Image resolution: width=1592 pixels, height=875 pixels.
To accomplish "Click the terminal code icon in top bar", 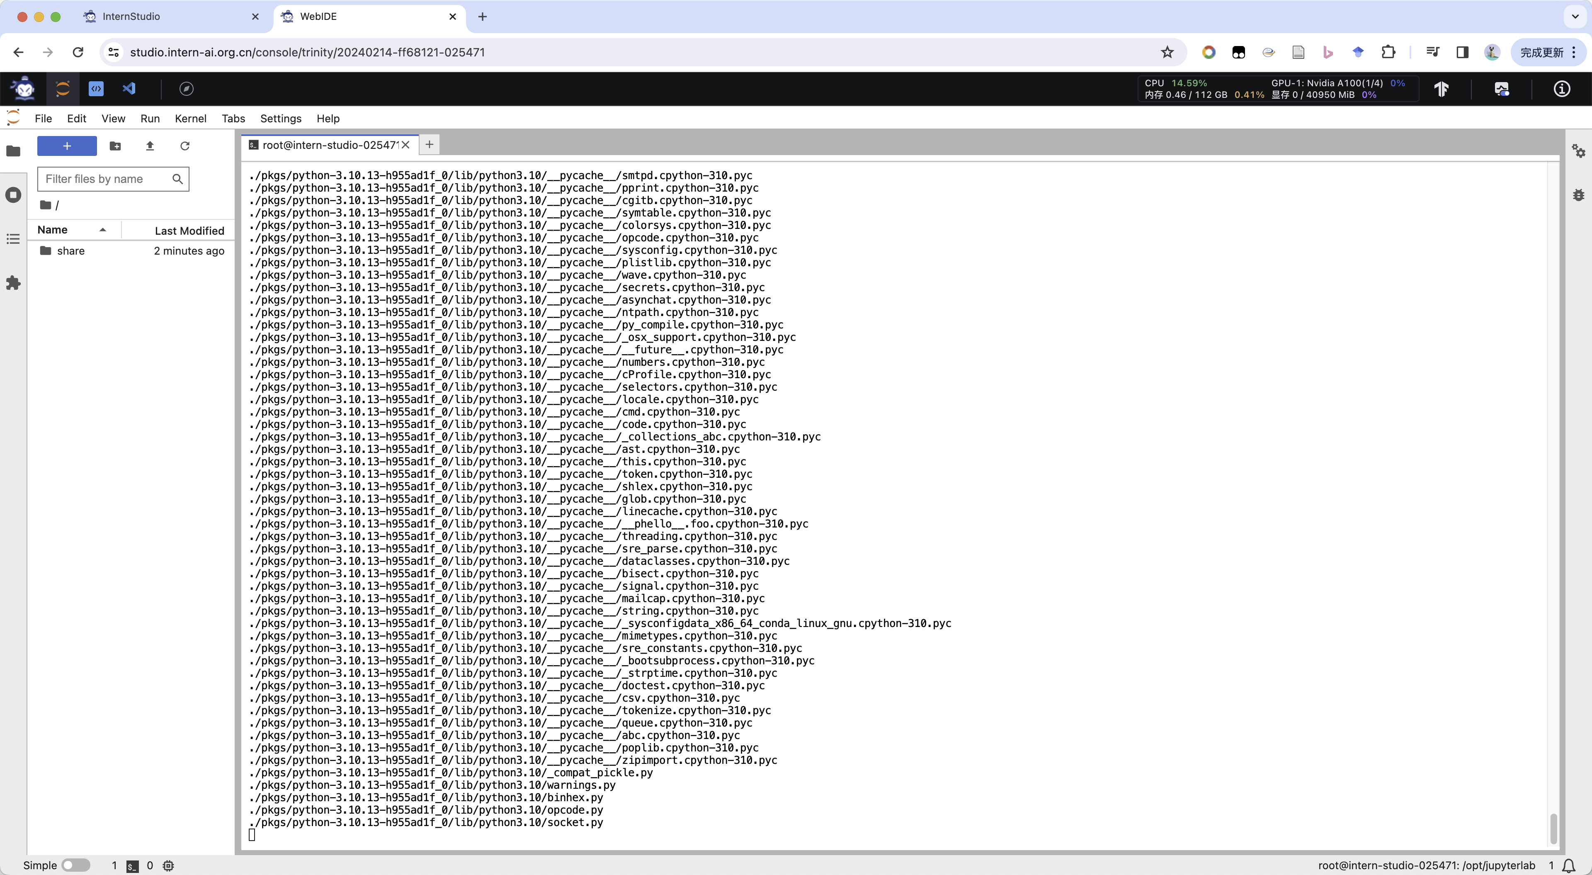I will (x=96, y=88).
